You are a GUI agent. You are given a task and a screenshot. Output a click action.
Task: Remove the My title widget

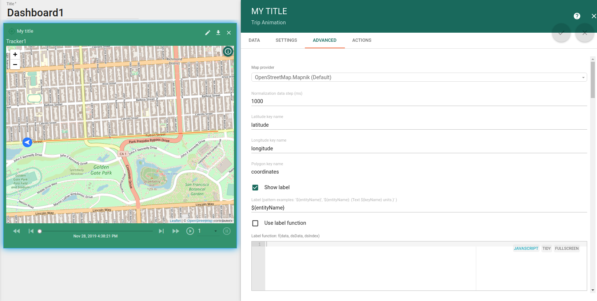(x=229, y=33)
